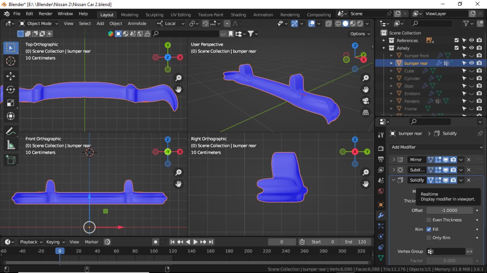This screenshot has width=487, height=273.
Task: Show bumper front in viewport
Action: click(472, 56)
